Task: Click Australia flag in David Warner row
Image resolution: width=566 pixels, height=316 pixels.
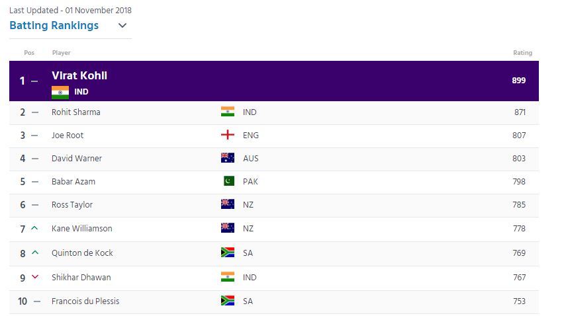Action: (x=228, y=158)
